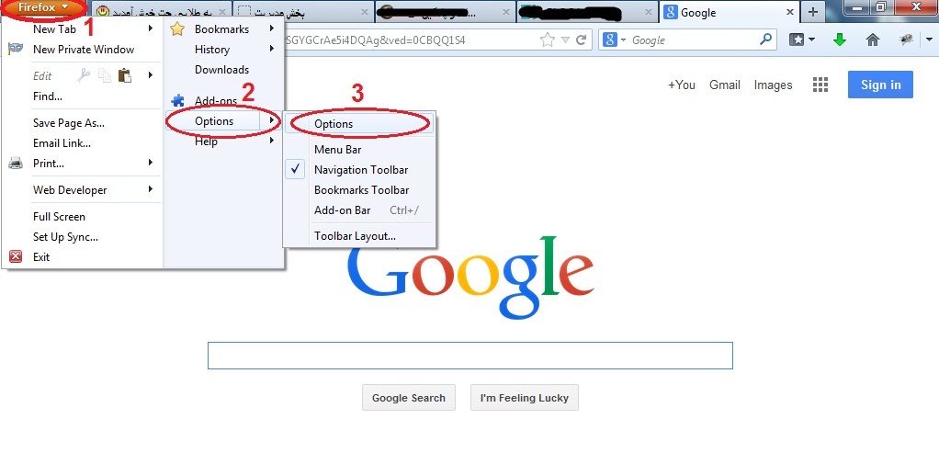Reload the page with the refresh icon
The width and height of the screenshot is (939, 453).
(581, 40)
